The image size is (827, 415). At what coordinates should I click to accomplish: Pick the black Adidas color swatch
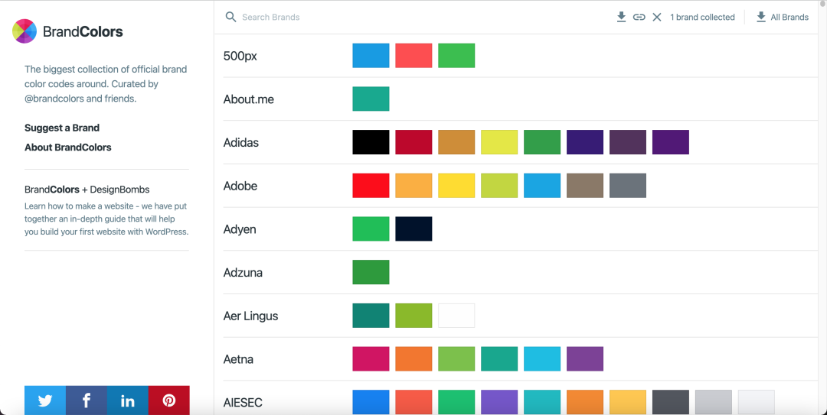tap(371, 142)
